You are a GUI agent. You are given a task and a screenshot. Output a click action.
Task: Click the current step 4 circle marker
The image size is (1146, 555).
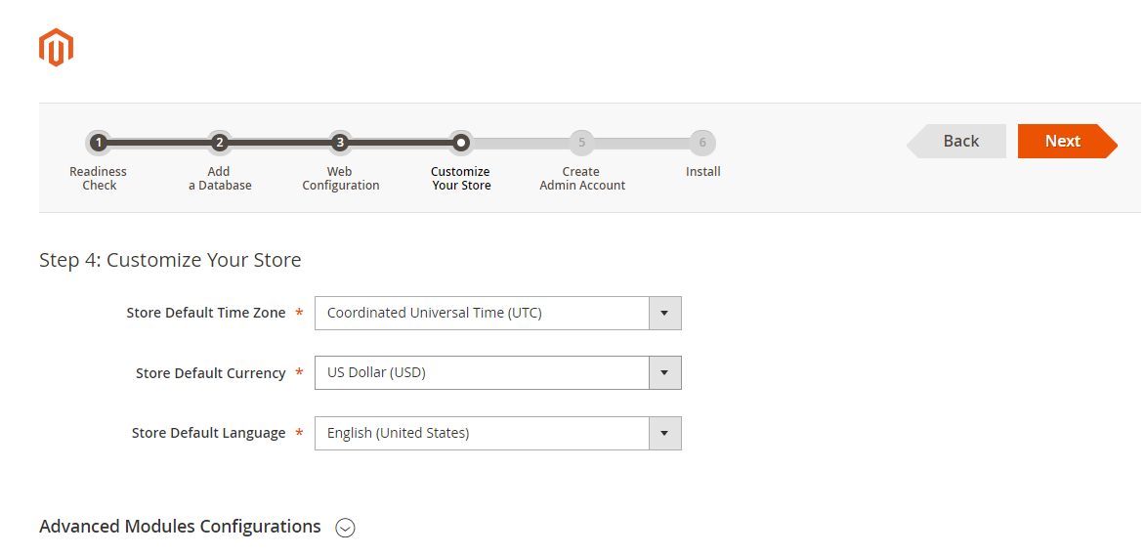461,143
